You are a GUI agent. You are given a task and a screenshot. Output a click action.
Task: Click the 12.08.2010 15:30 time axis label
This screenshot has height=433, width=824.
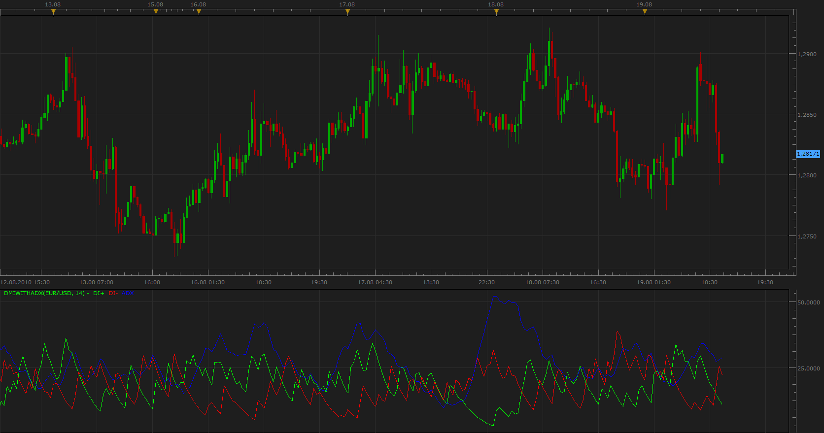[x=25, y=282]
